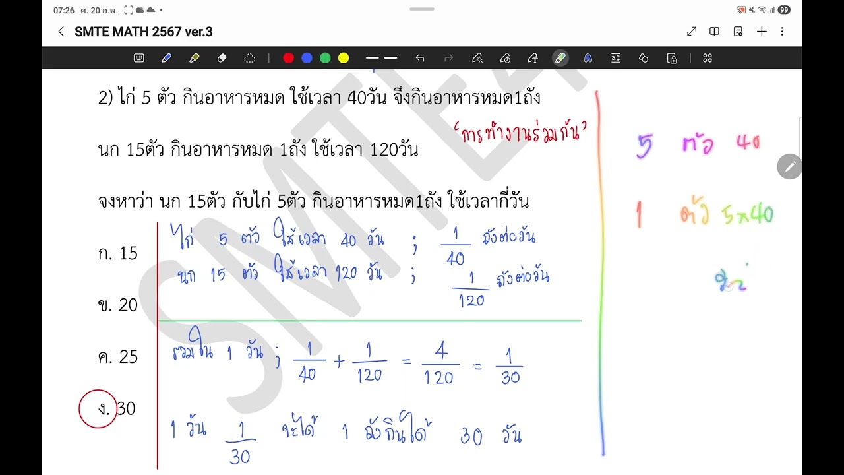Open page settings icon
Screen dimensions: 844x475
(x=738, y=32)
